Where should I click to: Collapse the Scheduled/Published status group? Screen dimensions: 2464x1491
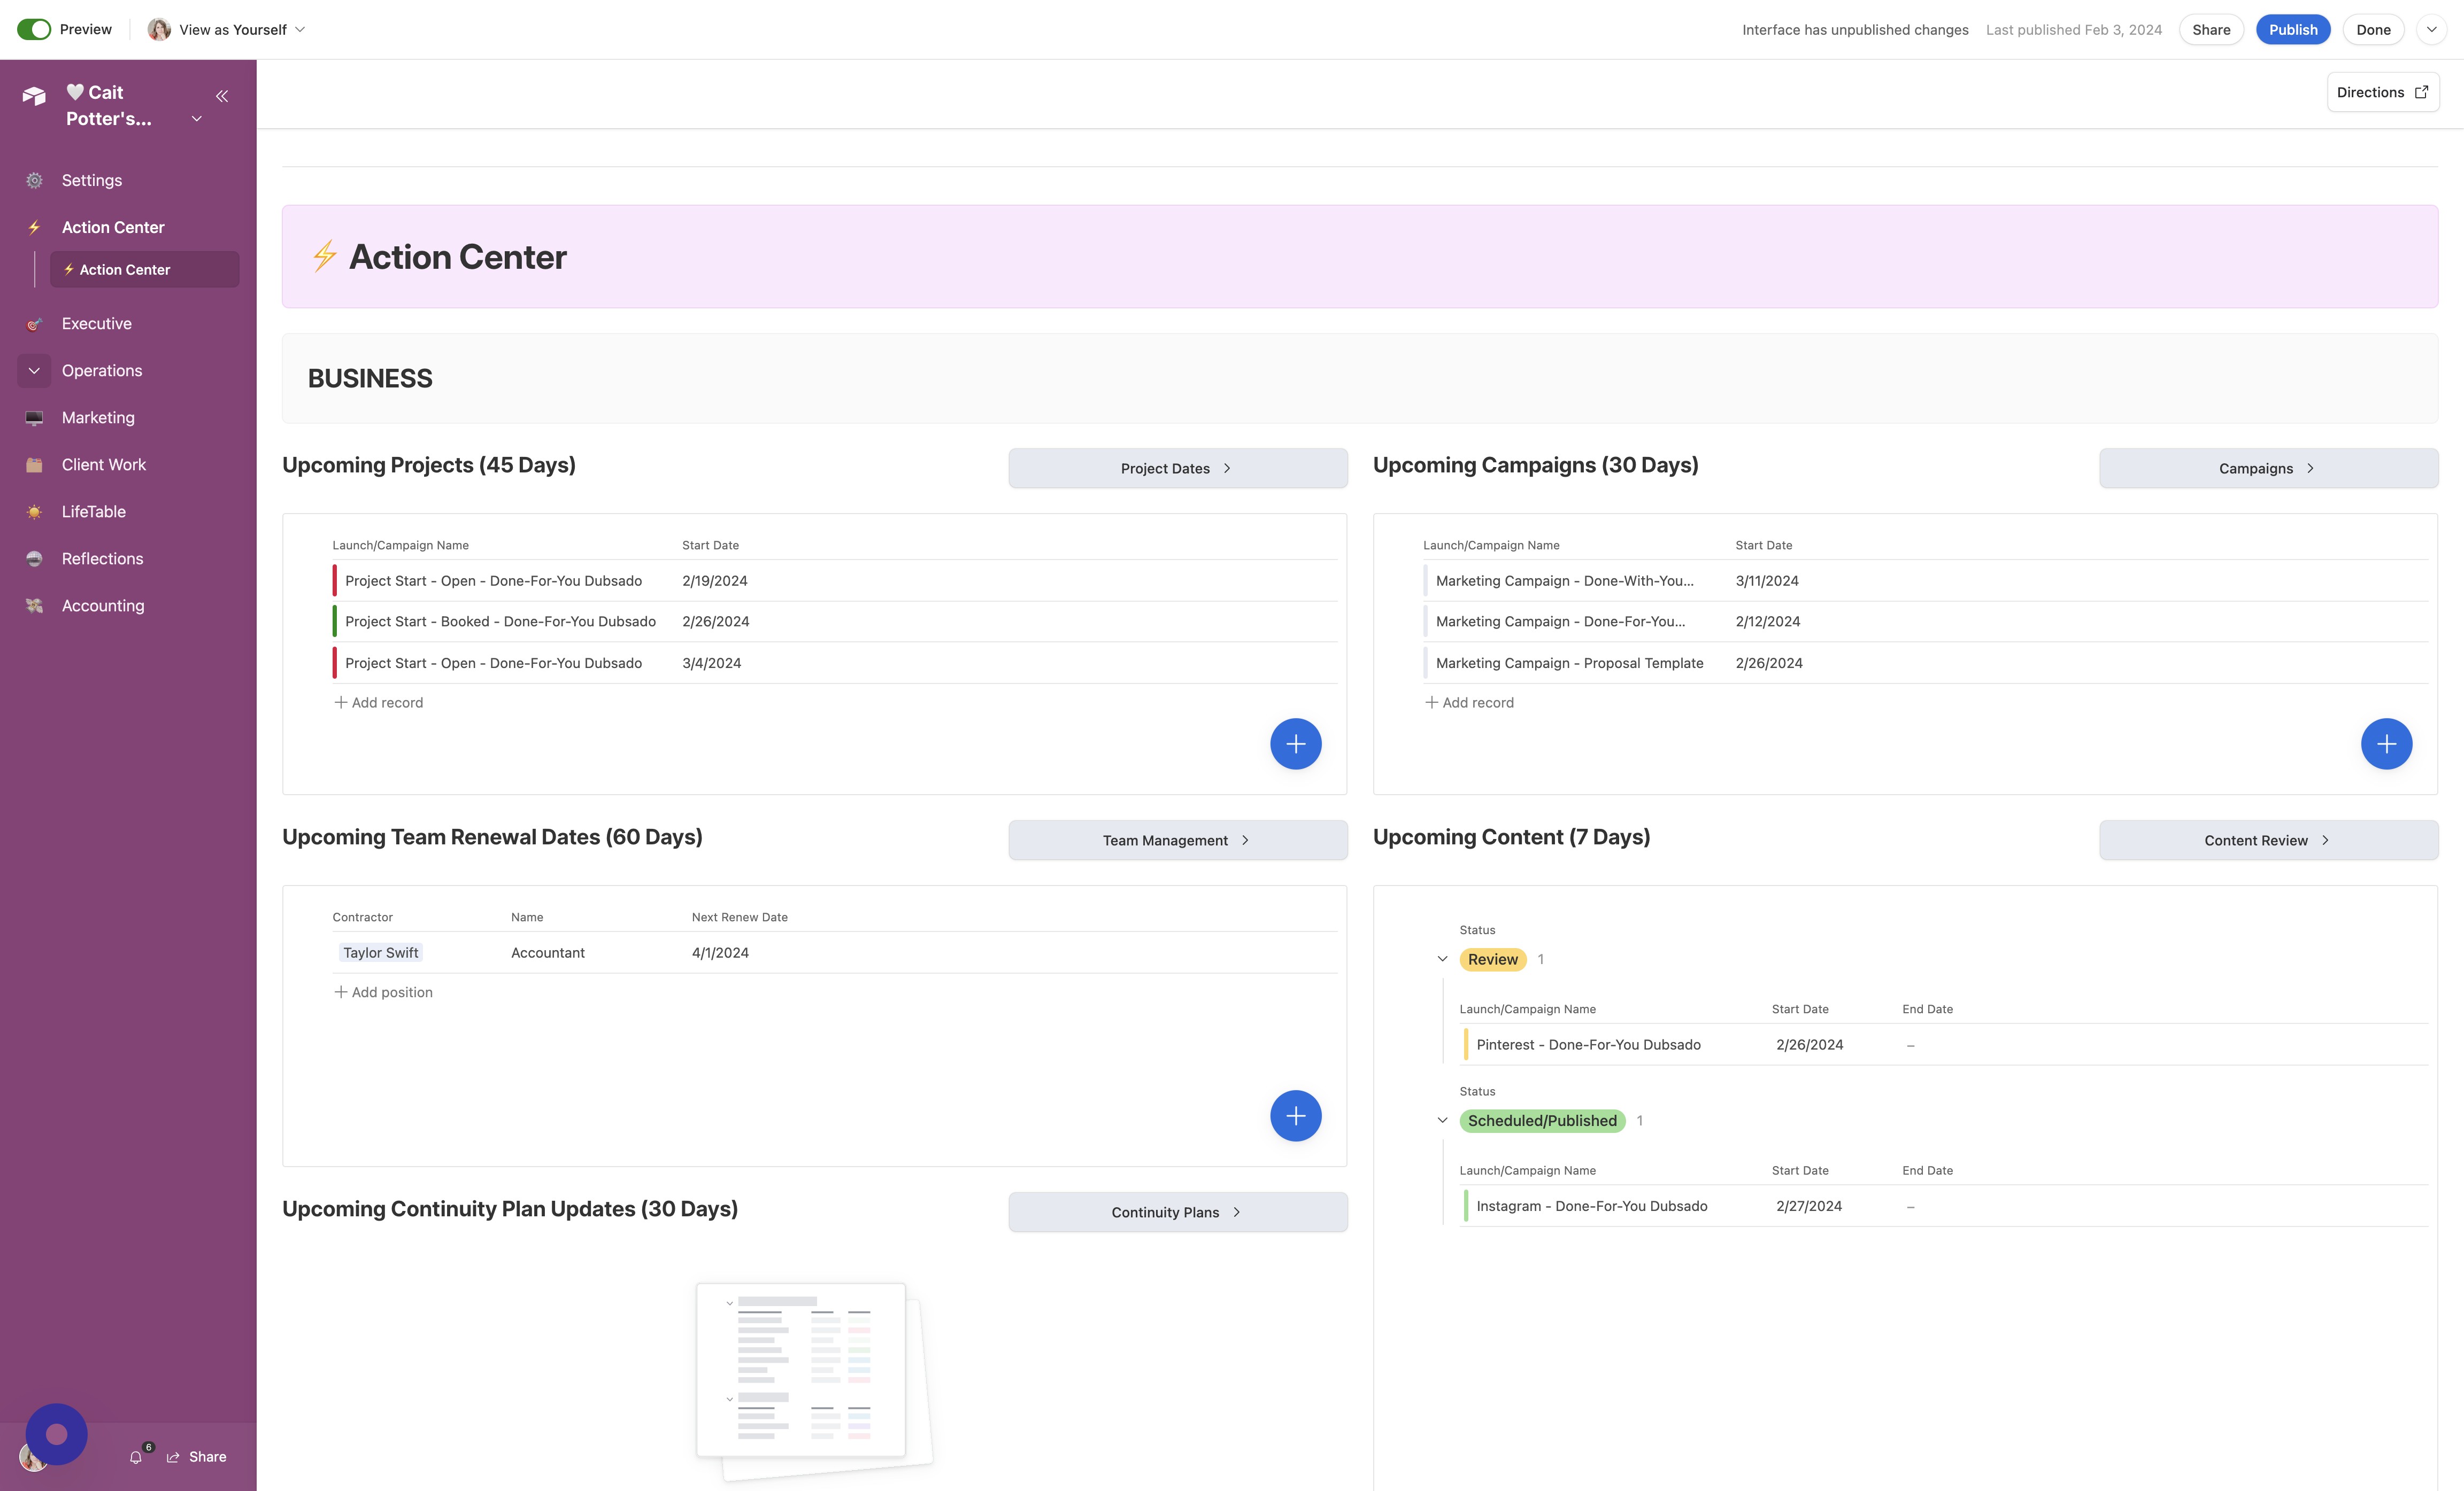tap(1442, 1120)
